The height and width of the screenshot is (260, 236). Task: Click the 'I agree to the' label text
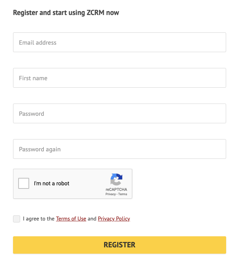[x=39, y=219]
